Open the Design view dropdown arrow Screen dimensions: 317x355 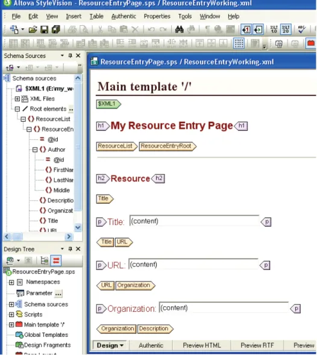click(x=122, y=345)
